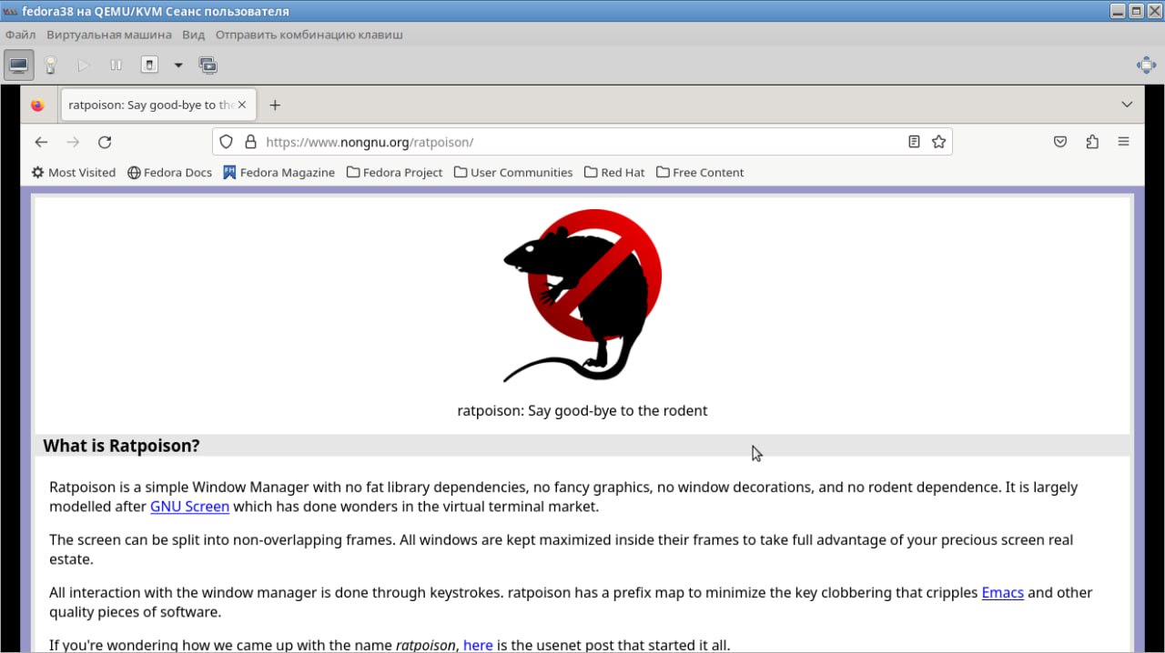List all tabs chevron
Viewport: 1165px width, 653px height.
[x=1127, y=105]
